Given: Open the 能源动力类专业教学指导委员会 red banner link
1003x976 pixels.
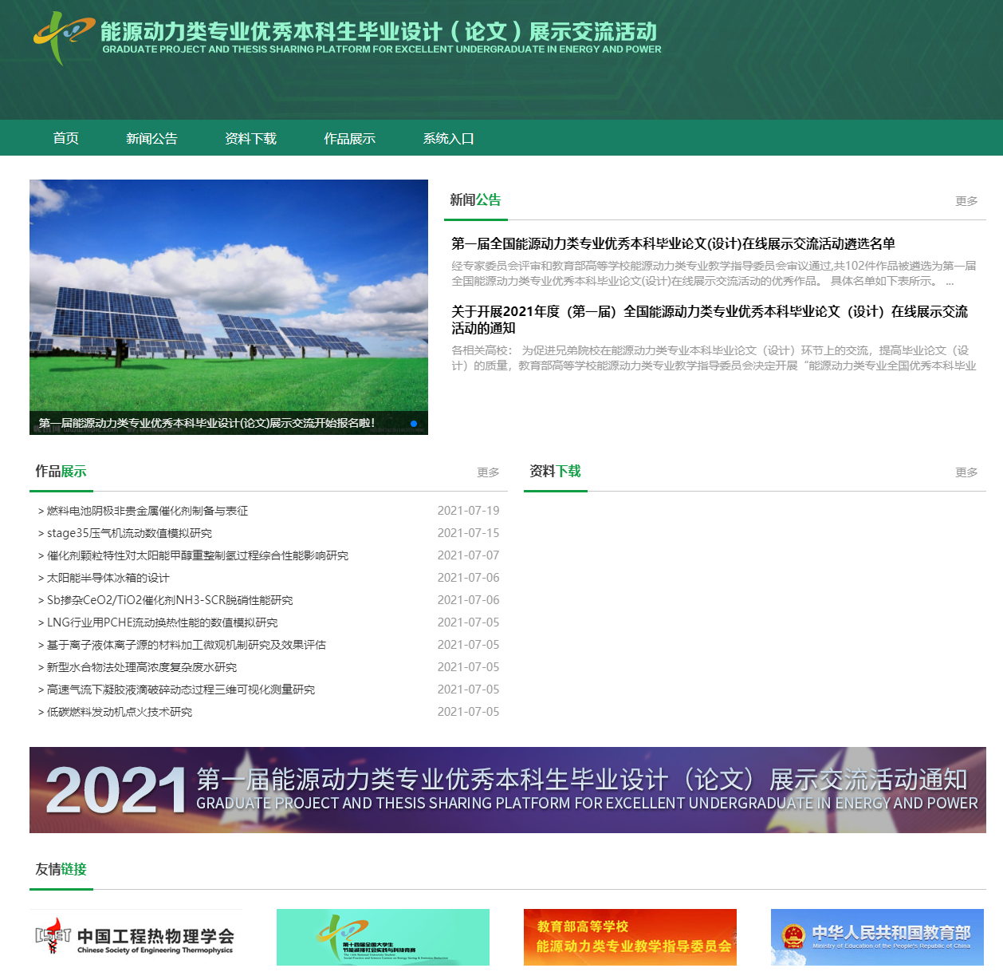Looking at the screenshot, I should pos(630,937).
